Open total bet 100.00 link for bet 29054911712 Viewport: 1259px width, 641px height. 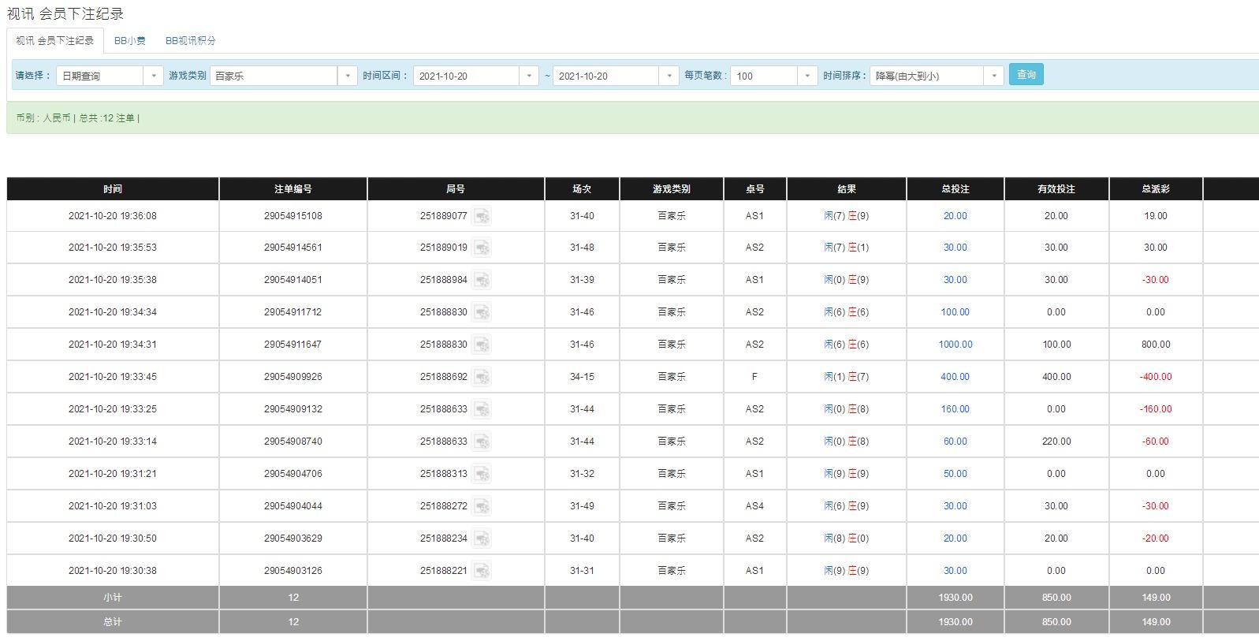click(x=955, y=312)
